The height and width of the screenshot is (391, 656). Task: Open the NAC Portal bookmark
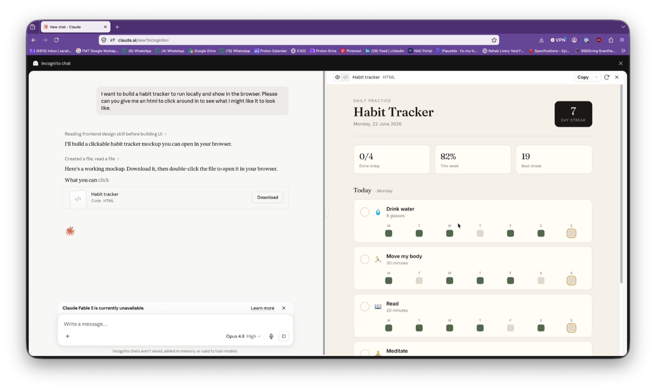pos(420,51)
